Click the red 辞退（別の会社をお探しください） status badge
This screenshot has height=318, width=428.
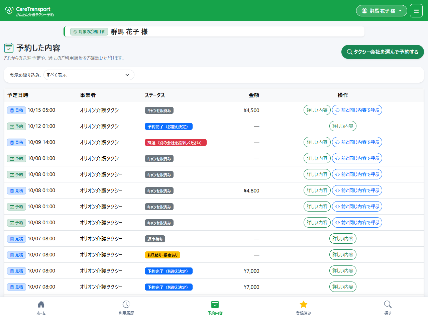176,143
